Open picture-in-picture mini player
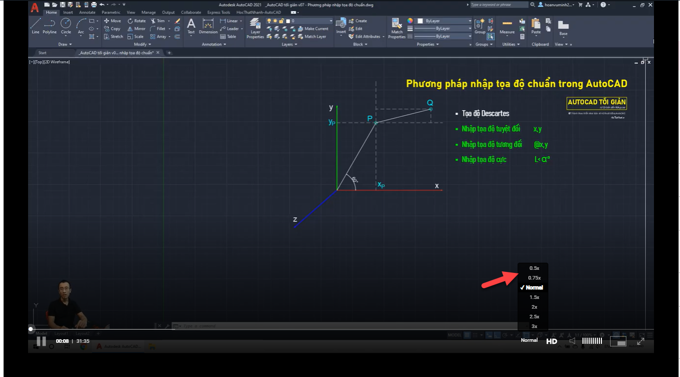The height and width of the screenshot is (377, 680). click(618, 341)
